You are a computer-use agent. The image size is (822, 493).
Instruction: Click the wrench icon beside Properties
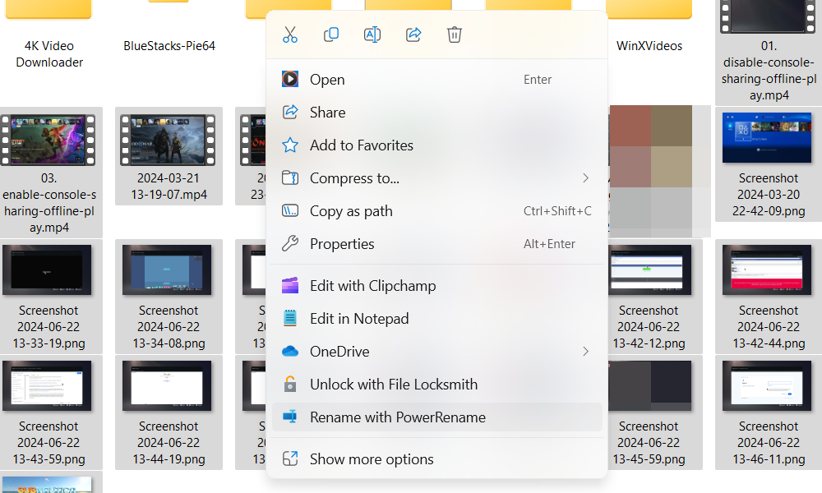pos(290,243)
